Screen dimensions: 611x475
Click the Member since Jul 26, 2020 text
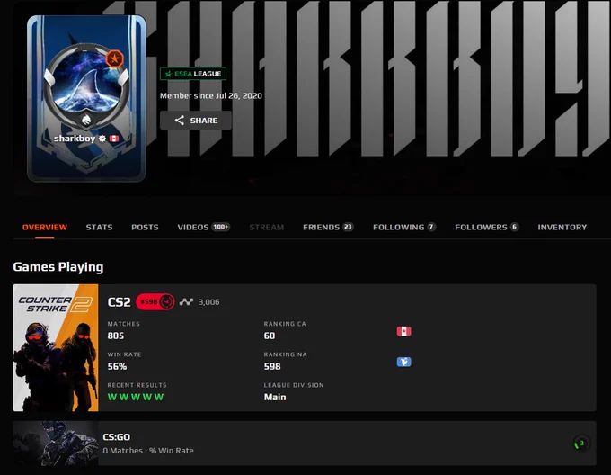coord(211,95)
